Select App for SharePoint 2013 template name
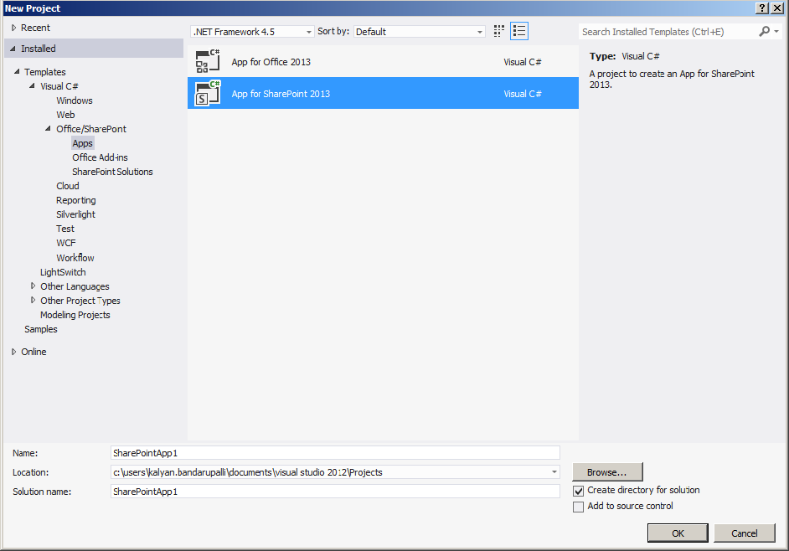Screen dimensions: 789x551 click(x=281, y=94)
